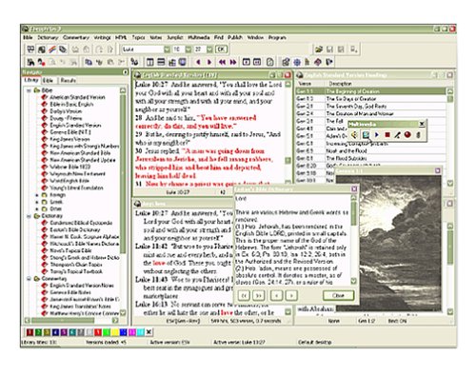Screen dimensions: 476x376
Task: Click the red stop square in Multimedia toolbar
Action: click(387, 135)
